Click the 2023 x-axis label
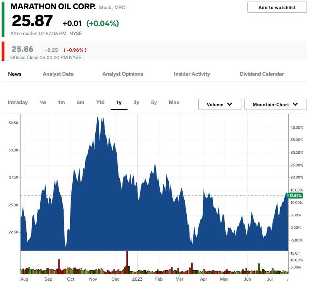Screen dimensions: 310x283 click(137, 279)
